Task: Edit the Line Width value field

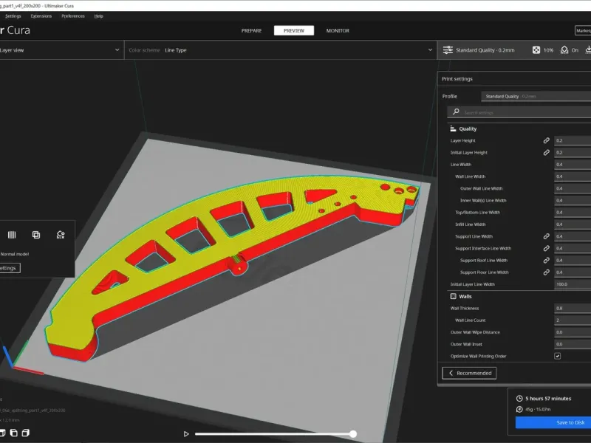Action: point(573,165)
